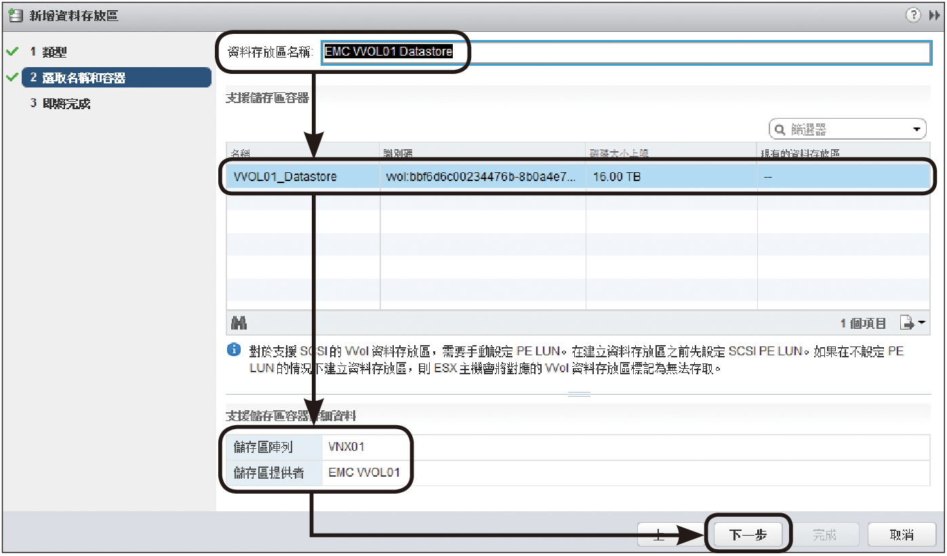Sort by 識別碼 column header
The height and width of the screenshot is (556, 947).
[483, 153]
